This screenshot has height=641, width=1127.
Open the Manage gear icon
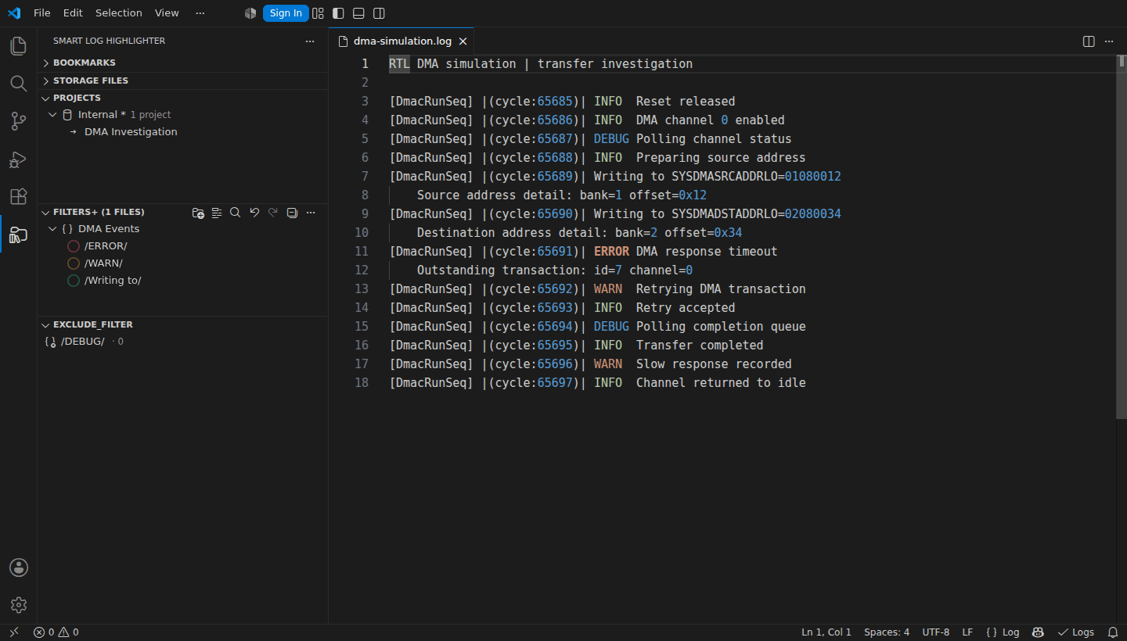(19, 605)
